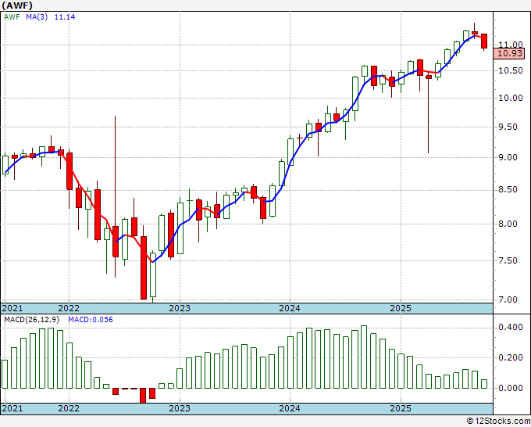
Task: Click the 0.200 MACD axis label
Action: 511,357
